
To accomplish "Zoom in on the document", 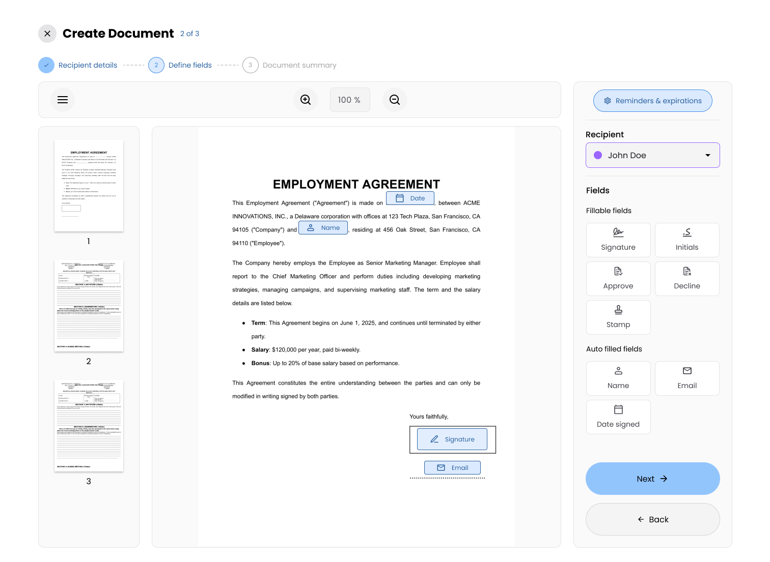I will [306, 100].
